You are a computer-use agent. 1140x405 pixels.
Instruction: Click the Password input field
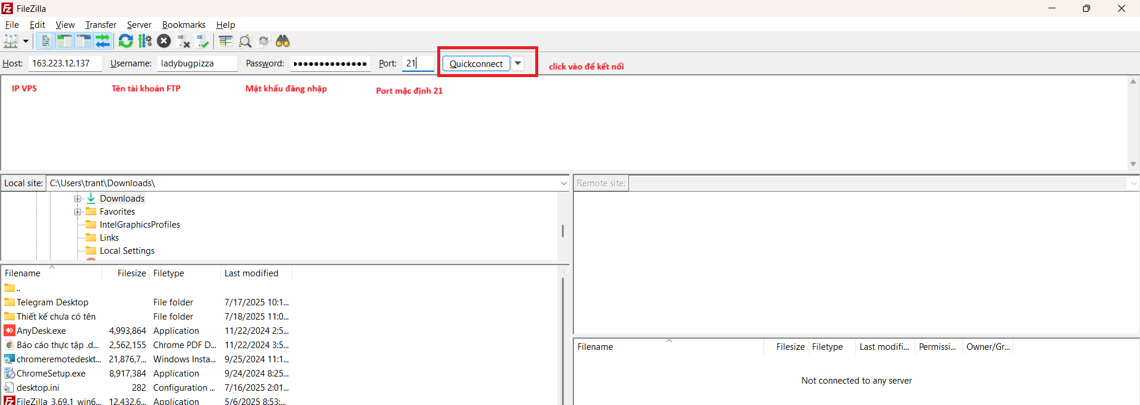click(330, 63)
